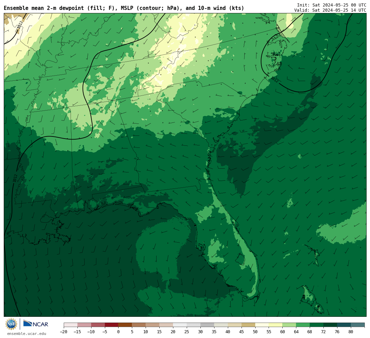Click the 45 colorbar tick label
Screen dimensions: 370x338
242,332
